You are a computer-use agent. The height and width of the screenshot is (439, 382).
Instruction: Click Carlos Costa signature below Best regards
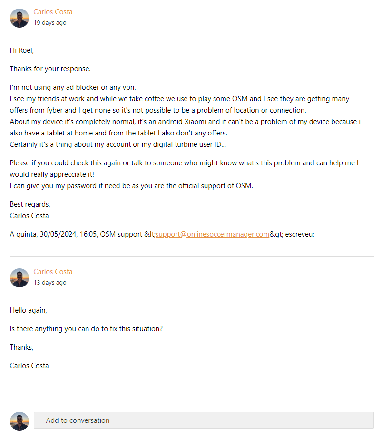point(29,216)
